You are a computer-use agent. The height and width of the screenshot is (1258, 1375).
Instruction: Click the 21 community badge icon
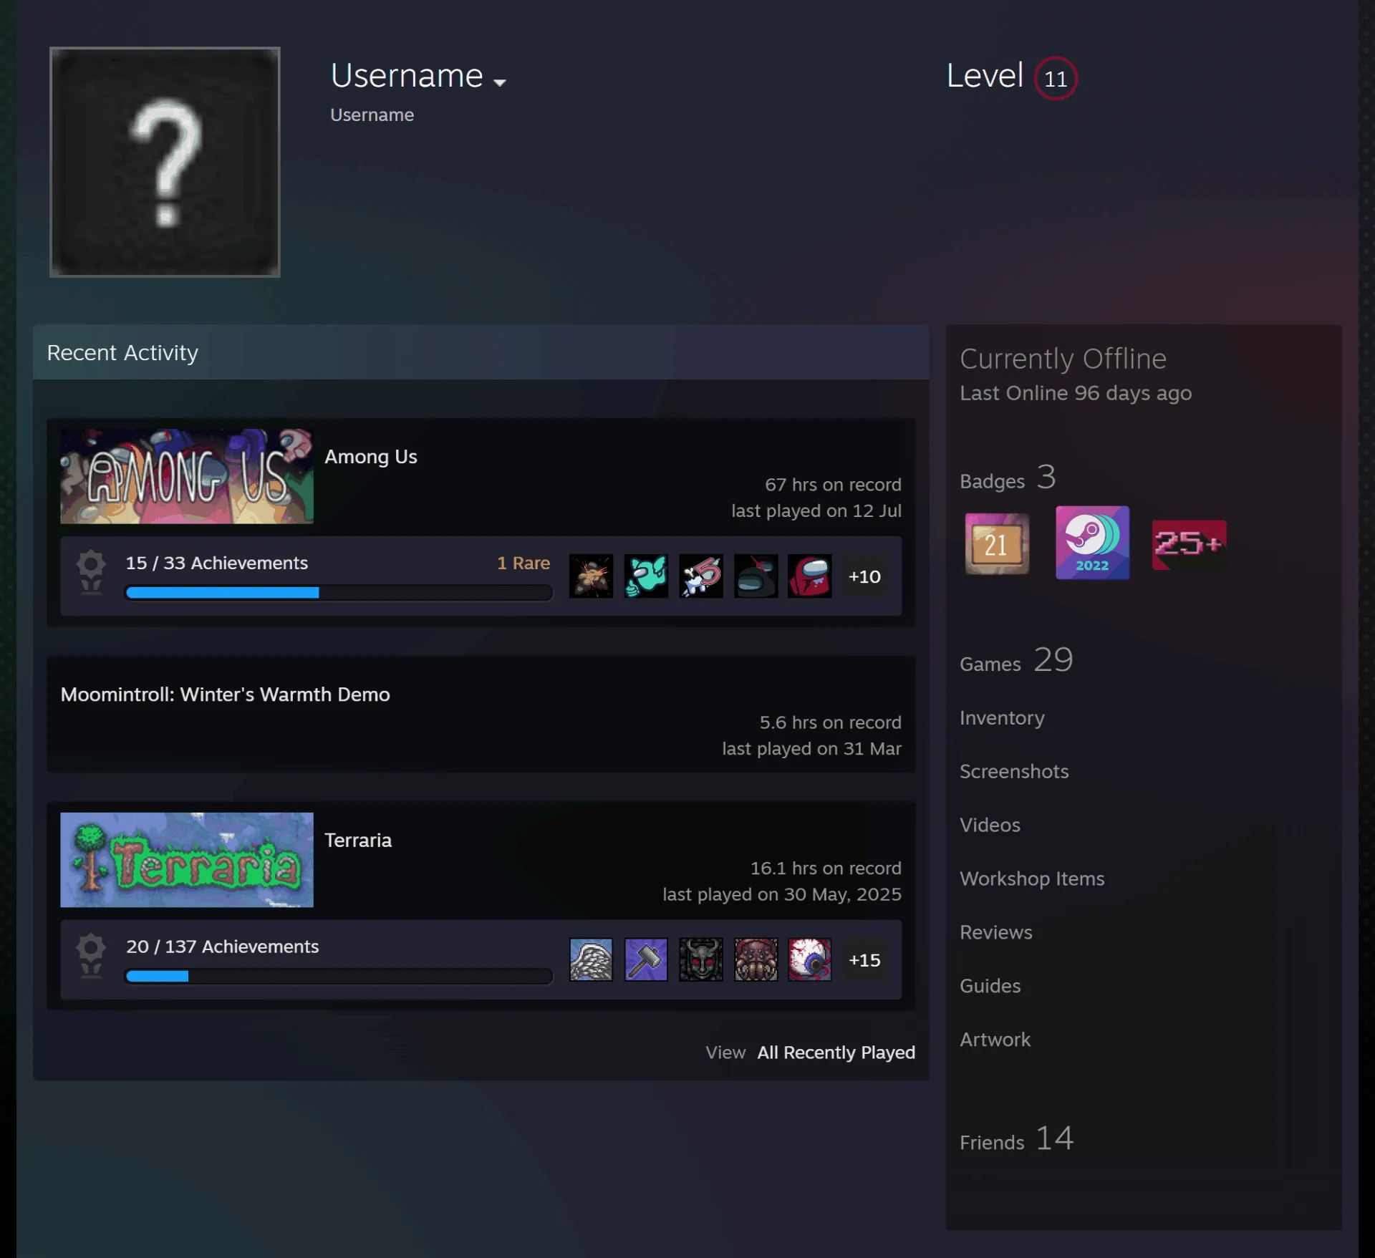(997, 543)
